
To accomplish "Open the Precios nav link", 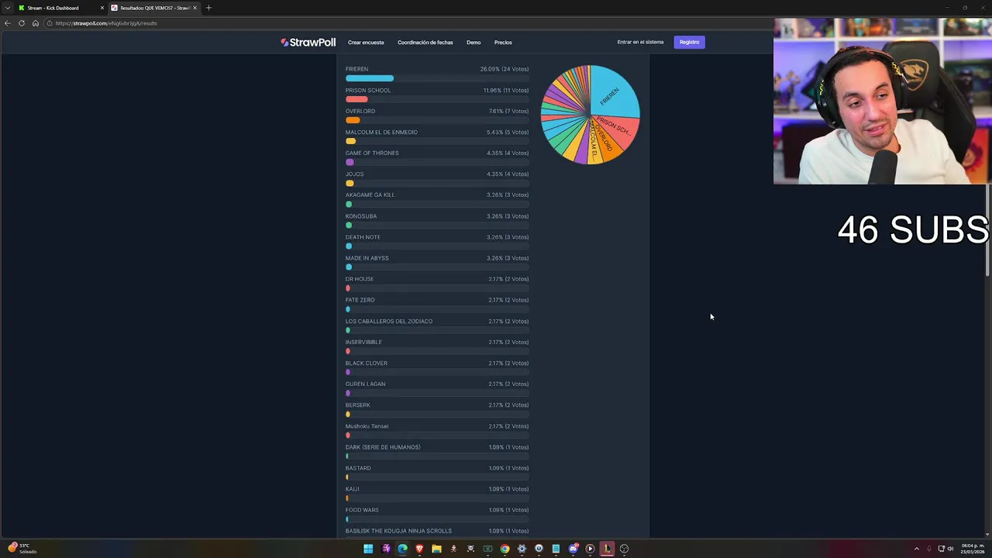I will 503,43.
